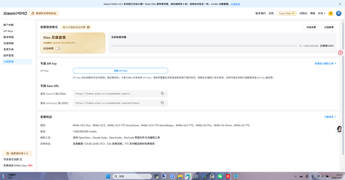Image resolution: width=345 pixels, height=180 pixels.
Task: Click the OpenAI base URL field
Action: (120, 94)
